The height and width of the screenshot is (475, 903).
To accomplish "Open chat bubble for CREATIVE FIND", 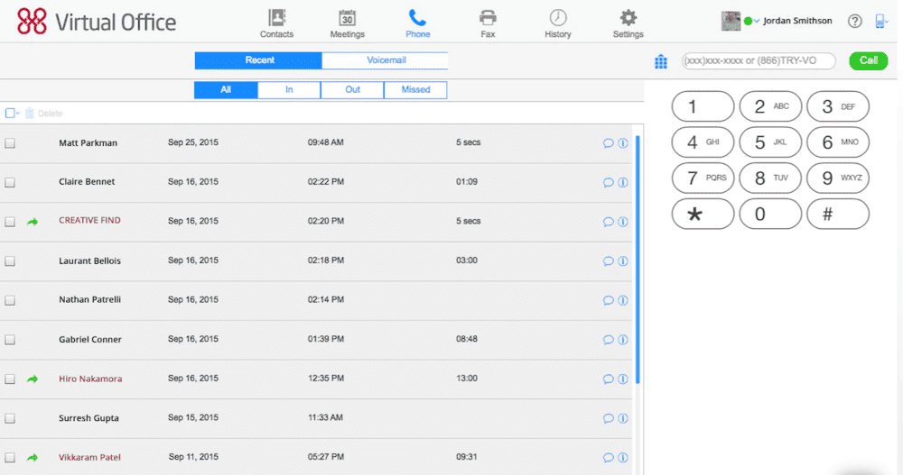I will pyautogui.click(x=608, y=222).
